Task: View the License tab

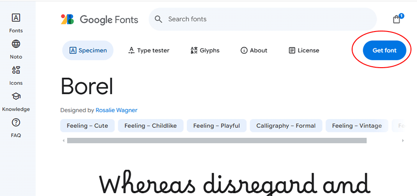Action: pos(303,51)
